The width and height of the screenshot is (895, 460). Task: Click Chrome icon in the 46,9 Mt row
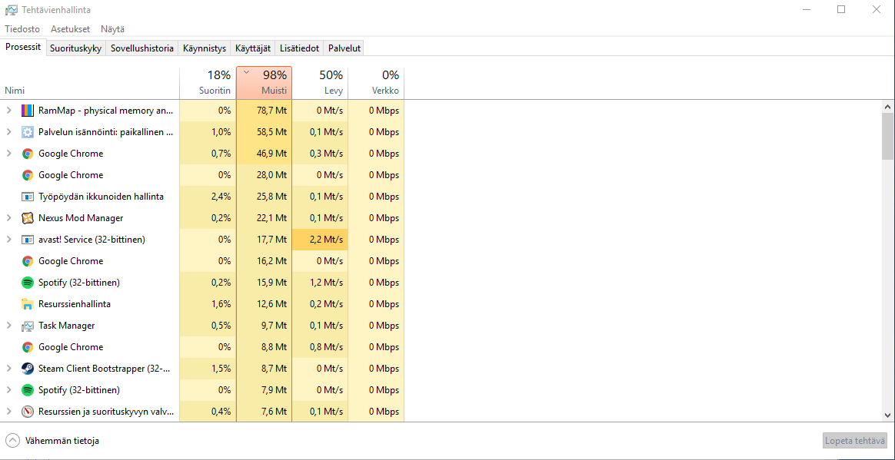pos(28,154)
